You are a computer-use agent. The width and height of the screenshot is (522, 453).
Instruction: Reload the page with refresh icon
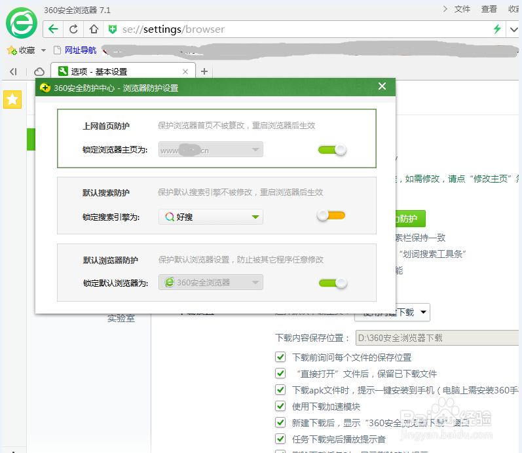coord(73,29)
